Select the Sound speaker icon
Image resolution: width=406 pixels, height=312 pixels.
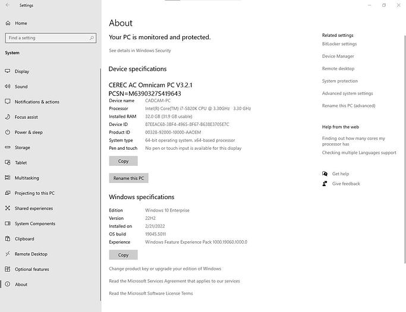tap(8, 87)
